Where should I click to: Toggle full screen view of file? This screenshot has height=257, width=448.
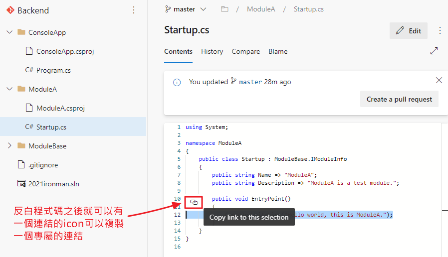point(434,51)
